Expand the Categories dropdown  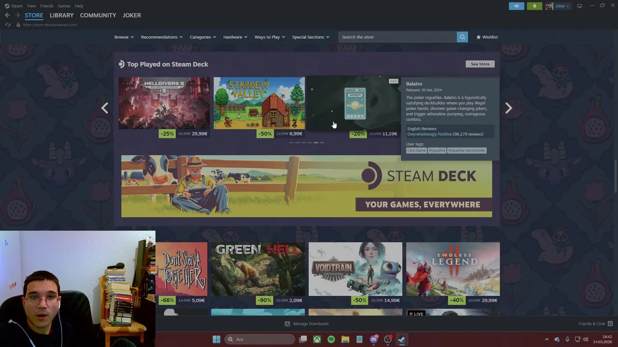203,37
